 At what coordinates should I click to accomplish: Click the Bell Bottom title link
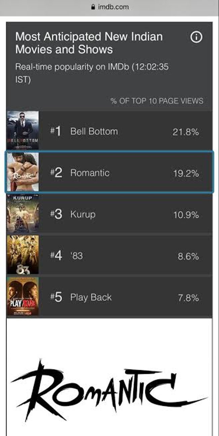pos(94,131)
